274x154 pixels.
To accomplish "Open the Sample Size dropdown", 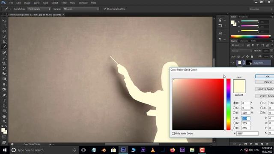I will [x=39, y=9].
